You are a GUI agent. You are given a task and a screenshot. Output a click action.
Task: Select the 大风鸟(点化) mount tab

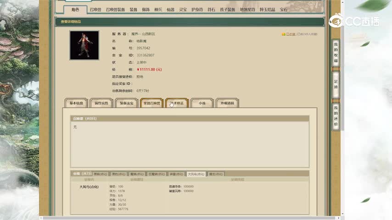(196, 174)
